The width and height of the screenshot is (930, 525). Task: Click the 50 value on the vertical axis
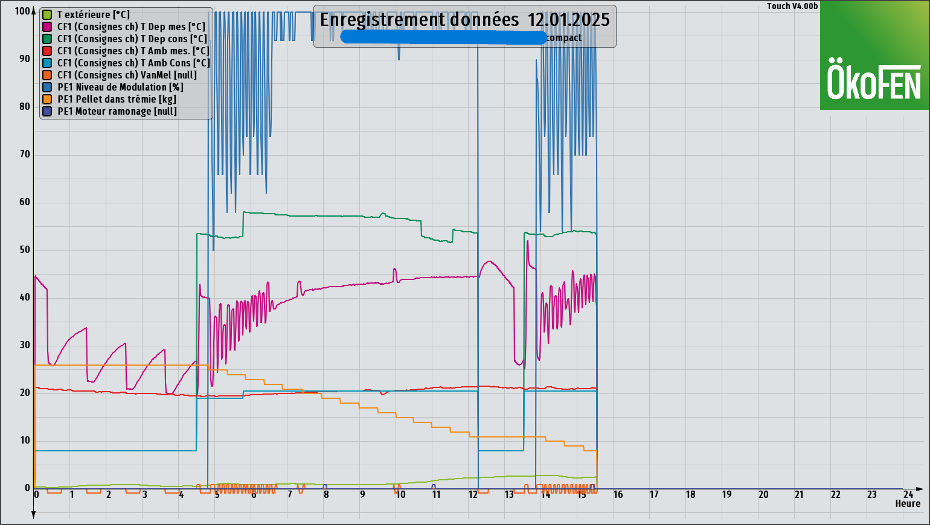(x=25, y=250)
